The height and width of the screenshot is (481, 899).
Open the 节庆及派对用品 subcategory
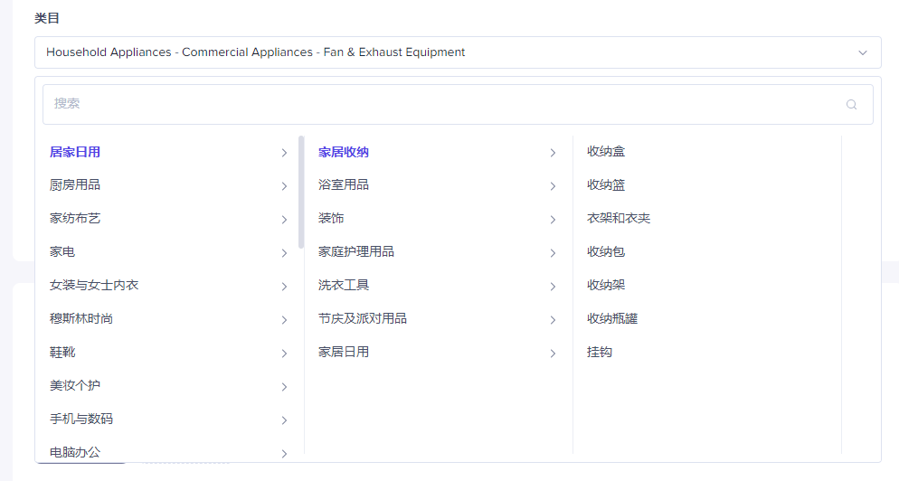[363, 319]
